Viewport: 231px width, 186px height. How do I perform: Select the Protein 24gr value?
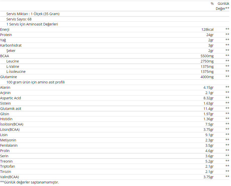(210, 35)
